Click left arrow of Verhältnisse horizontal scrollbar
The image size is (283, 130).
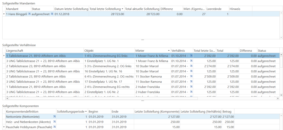point(7,98)
